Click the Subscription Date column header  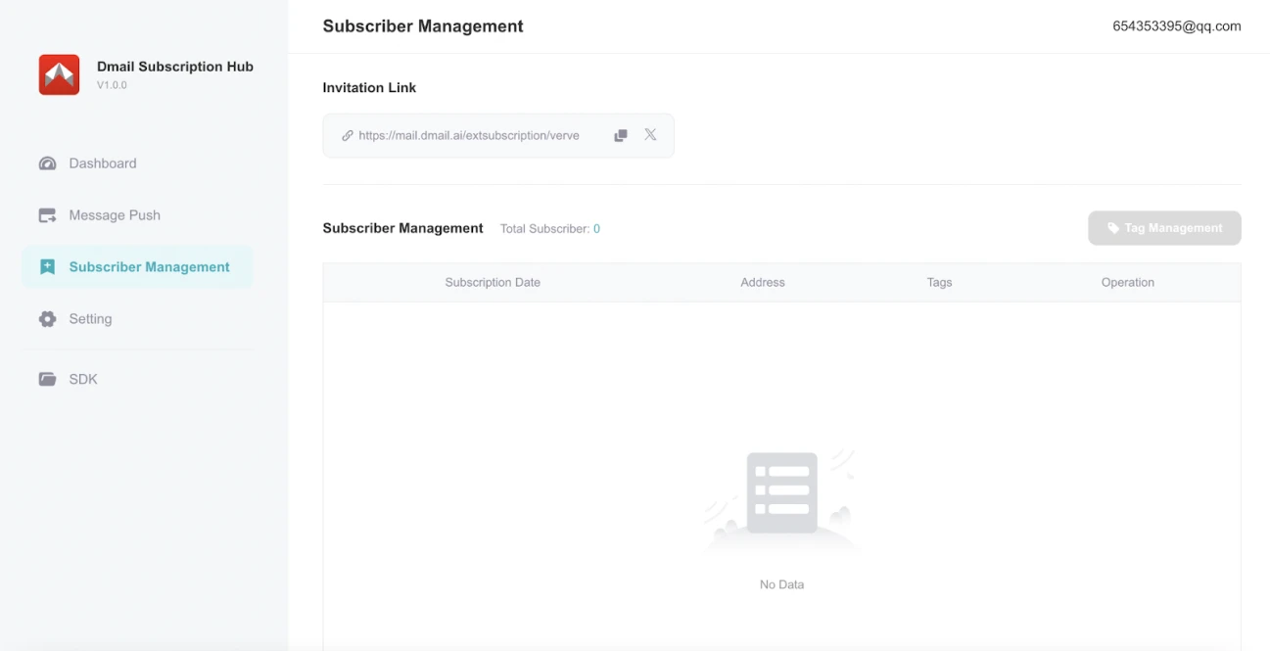[x=493, y=282]
